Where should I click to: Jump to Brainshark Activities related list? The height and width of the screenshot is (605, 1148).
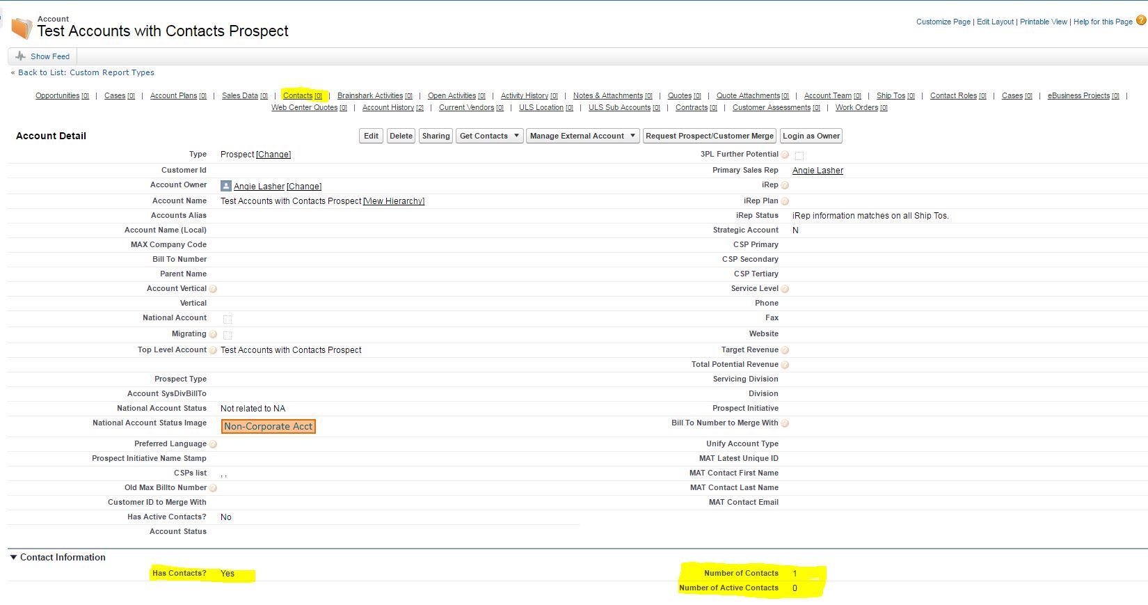375,96
